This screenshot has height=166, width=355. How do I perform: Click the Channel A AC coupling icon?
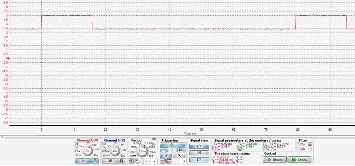95,161
